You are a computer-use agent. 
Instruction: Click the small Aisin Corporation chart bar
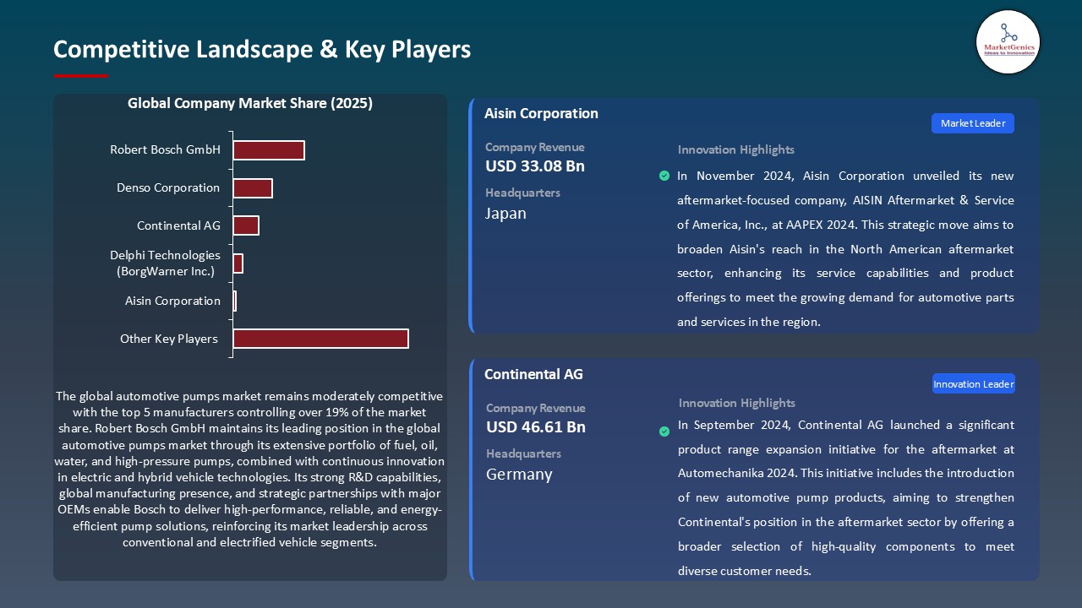(x=234, y=301)
